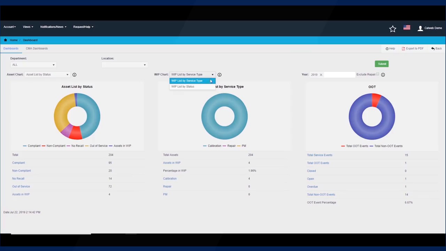Screen dimensions: 446x251
Task: Click info icon next to WIP Chart
Action: coord(220,75)
